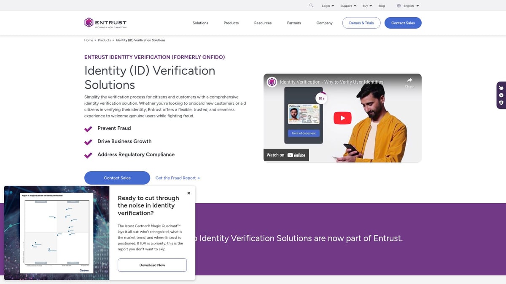Click the Front of document button in video
The image size is (506, 284).
click(x=304, y=133)
